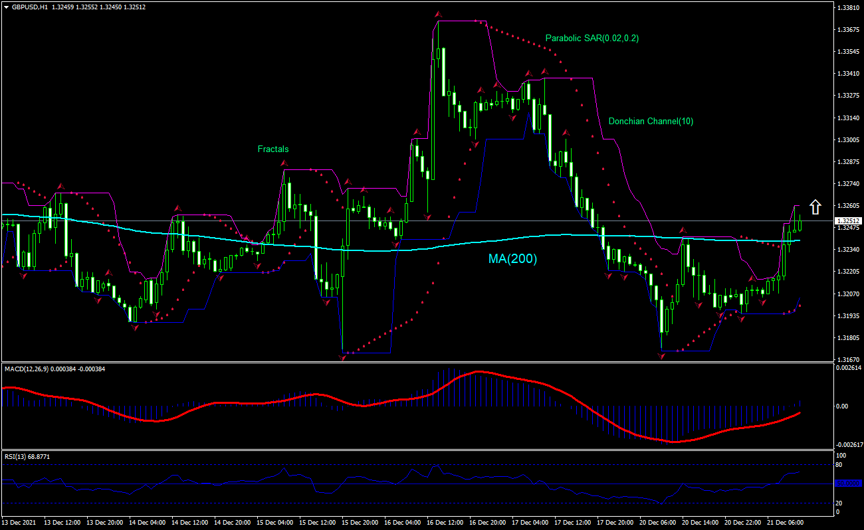Click the 80 level on RSI scale
This screenshot has width=864, height=530.
(x=840, y=465)
